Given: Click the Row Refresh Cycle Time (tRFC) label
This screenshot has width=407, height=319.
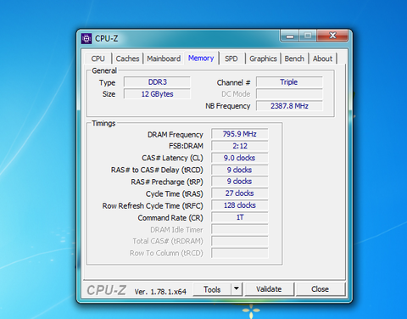Looking at the screenshot, I should click(153, 206).
